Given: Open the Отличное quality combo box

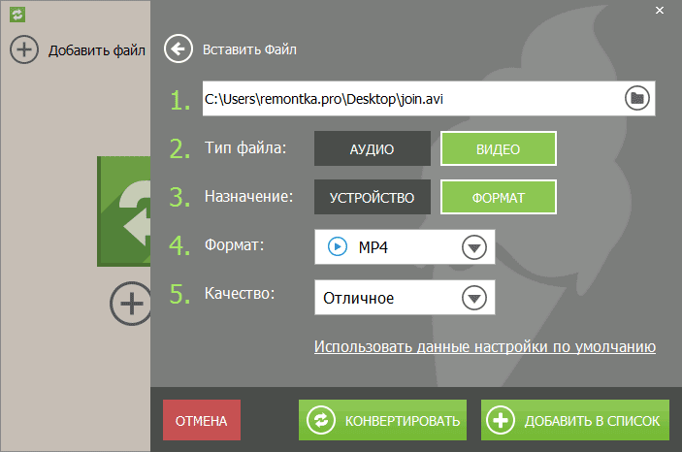Looking at the screenshot, I should tap(388, 298).
